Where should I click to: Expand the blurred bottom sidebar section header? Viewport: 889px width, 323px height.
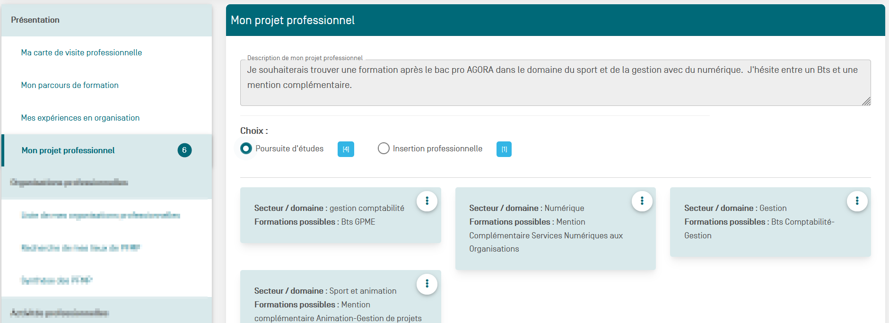pos(106,313)
